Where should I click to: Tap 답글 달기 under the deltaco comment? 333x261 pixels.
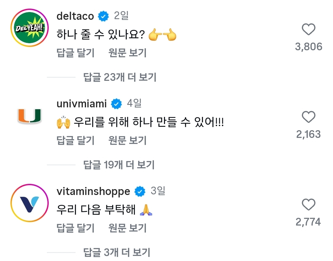[76, 53]
